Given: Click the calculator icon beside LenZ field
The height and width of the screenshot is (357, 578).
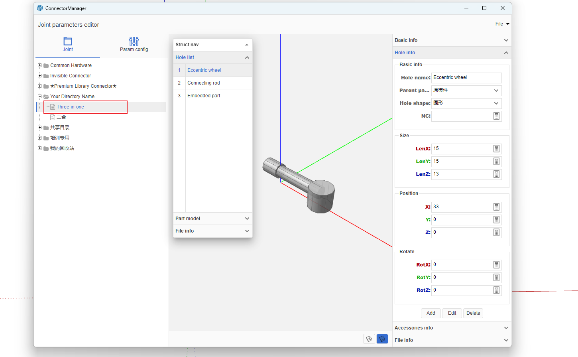Looking at the screenshot, I should pyautogui.click(x=496, y=174).
